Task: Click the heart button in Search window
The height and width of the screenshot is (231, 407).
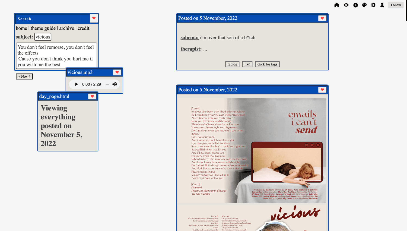Action: 94,18
